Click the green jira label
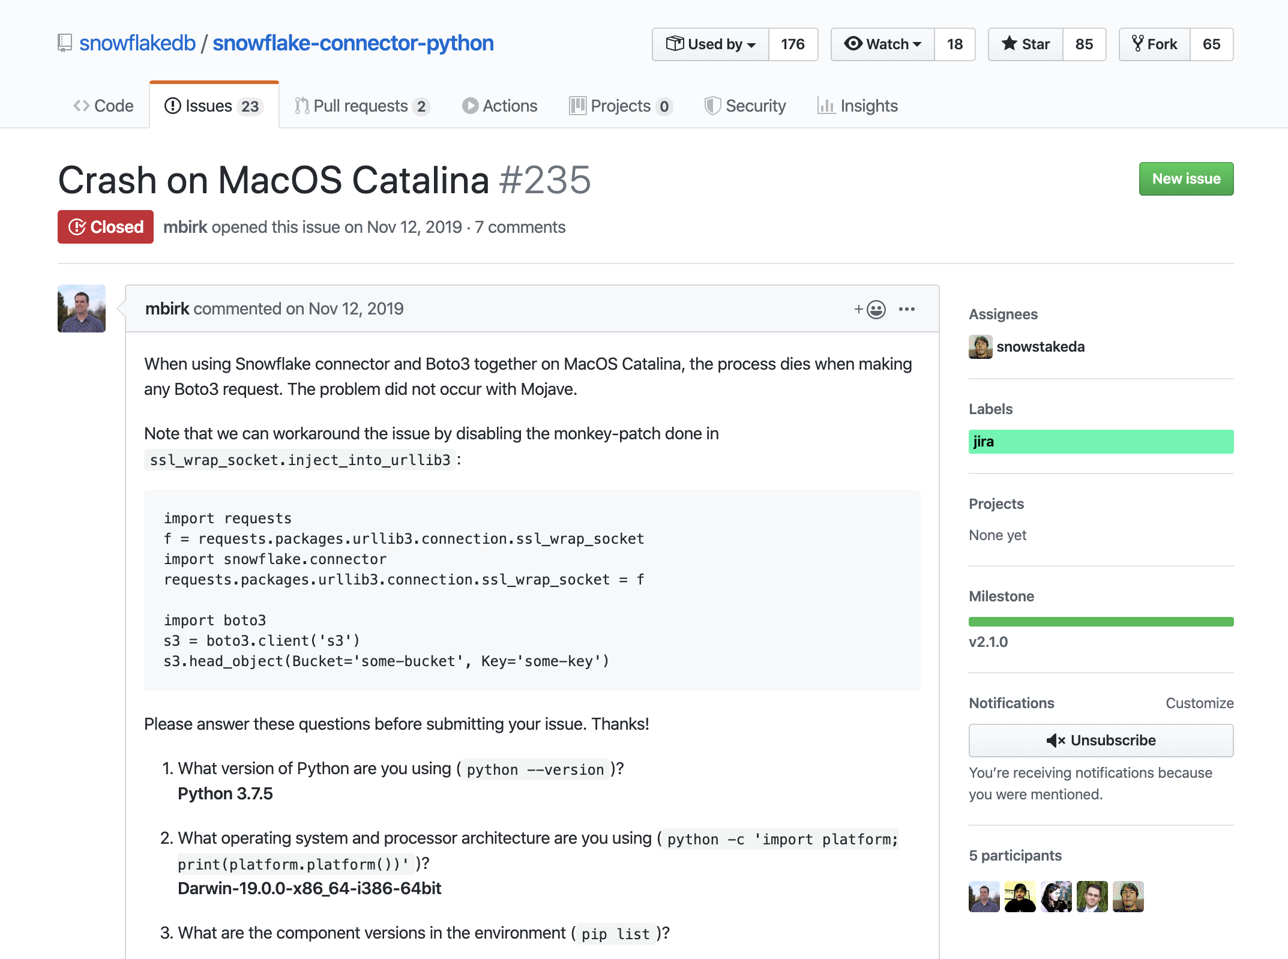Viewport: 1288px width, 959px height. (1101, 442)
